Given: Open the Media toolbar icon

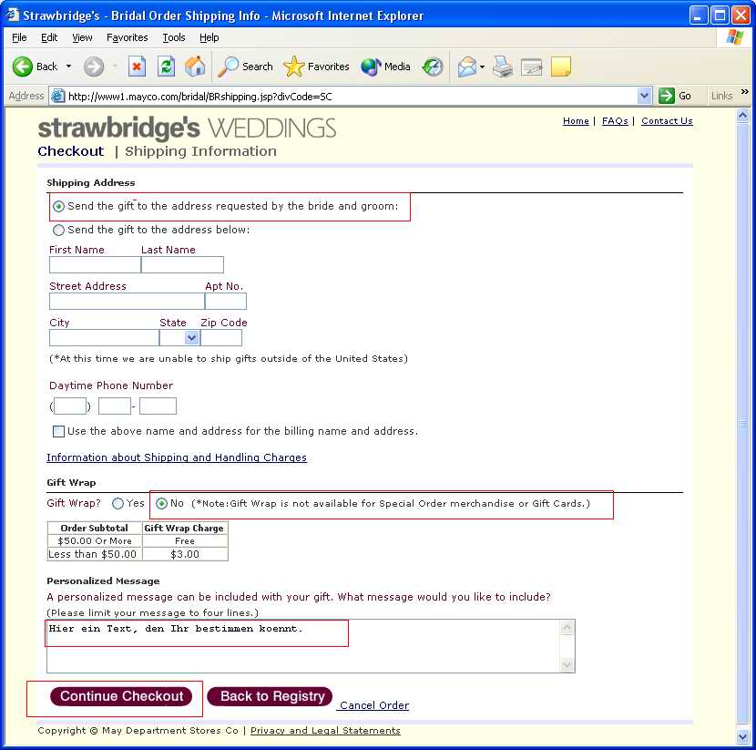Looking at the screenshot, I should [371, 67].
